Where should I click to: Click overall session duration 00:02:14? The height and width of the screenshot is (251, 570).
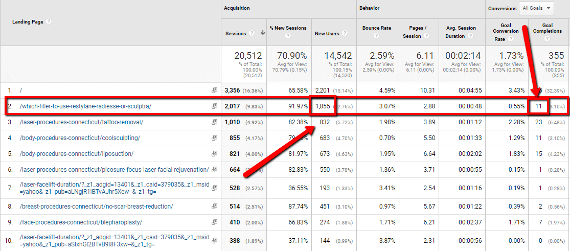tap(463, 56)
